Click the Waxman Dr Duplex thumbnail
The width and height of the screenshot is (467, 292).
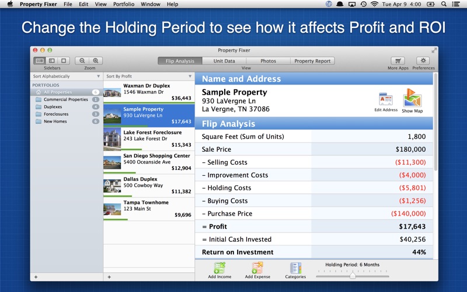(112, 92)
